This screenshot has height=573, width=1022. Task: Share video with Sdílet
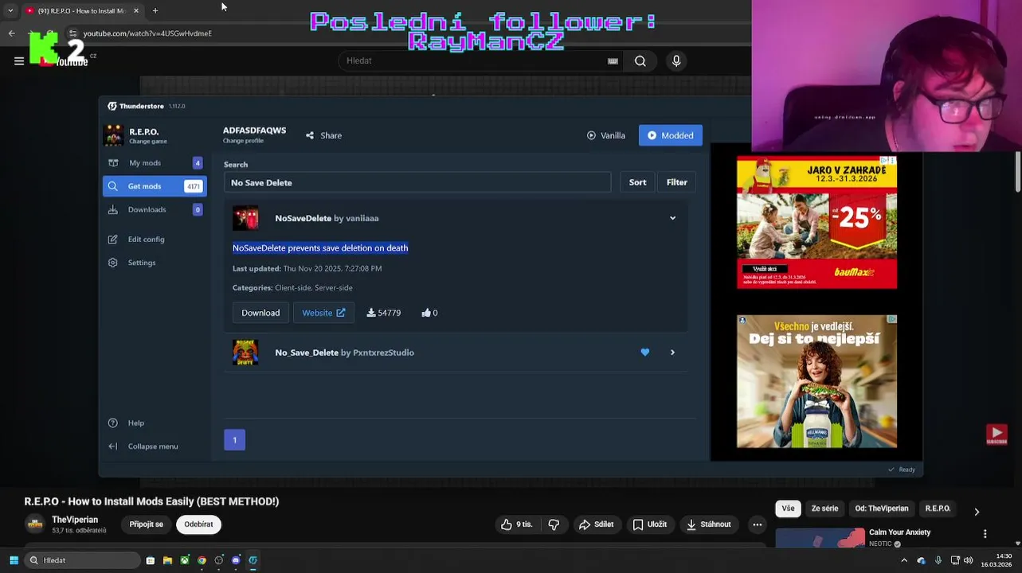596,524
